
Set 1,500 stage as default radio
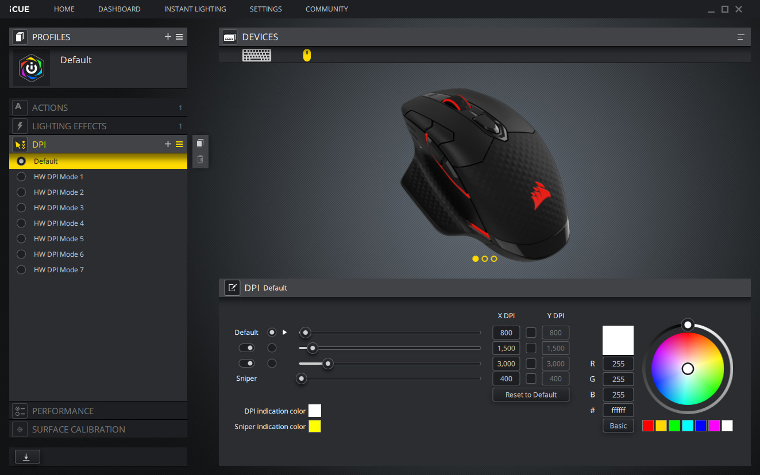pyautogui.click(x=272, y=347)
